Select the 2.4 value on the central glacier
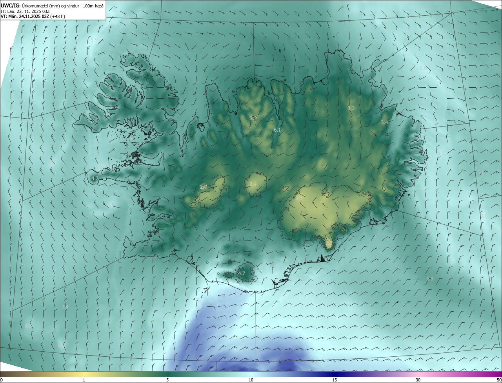The height and width of the screenshot is (383, 502). coord(253,184)
